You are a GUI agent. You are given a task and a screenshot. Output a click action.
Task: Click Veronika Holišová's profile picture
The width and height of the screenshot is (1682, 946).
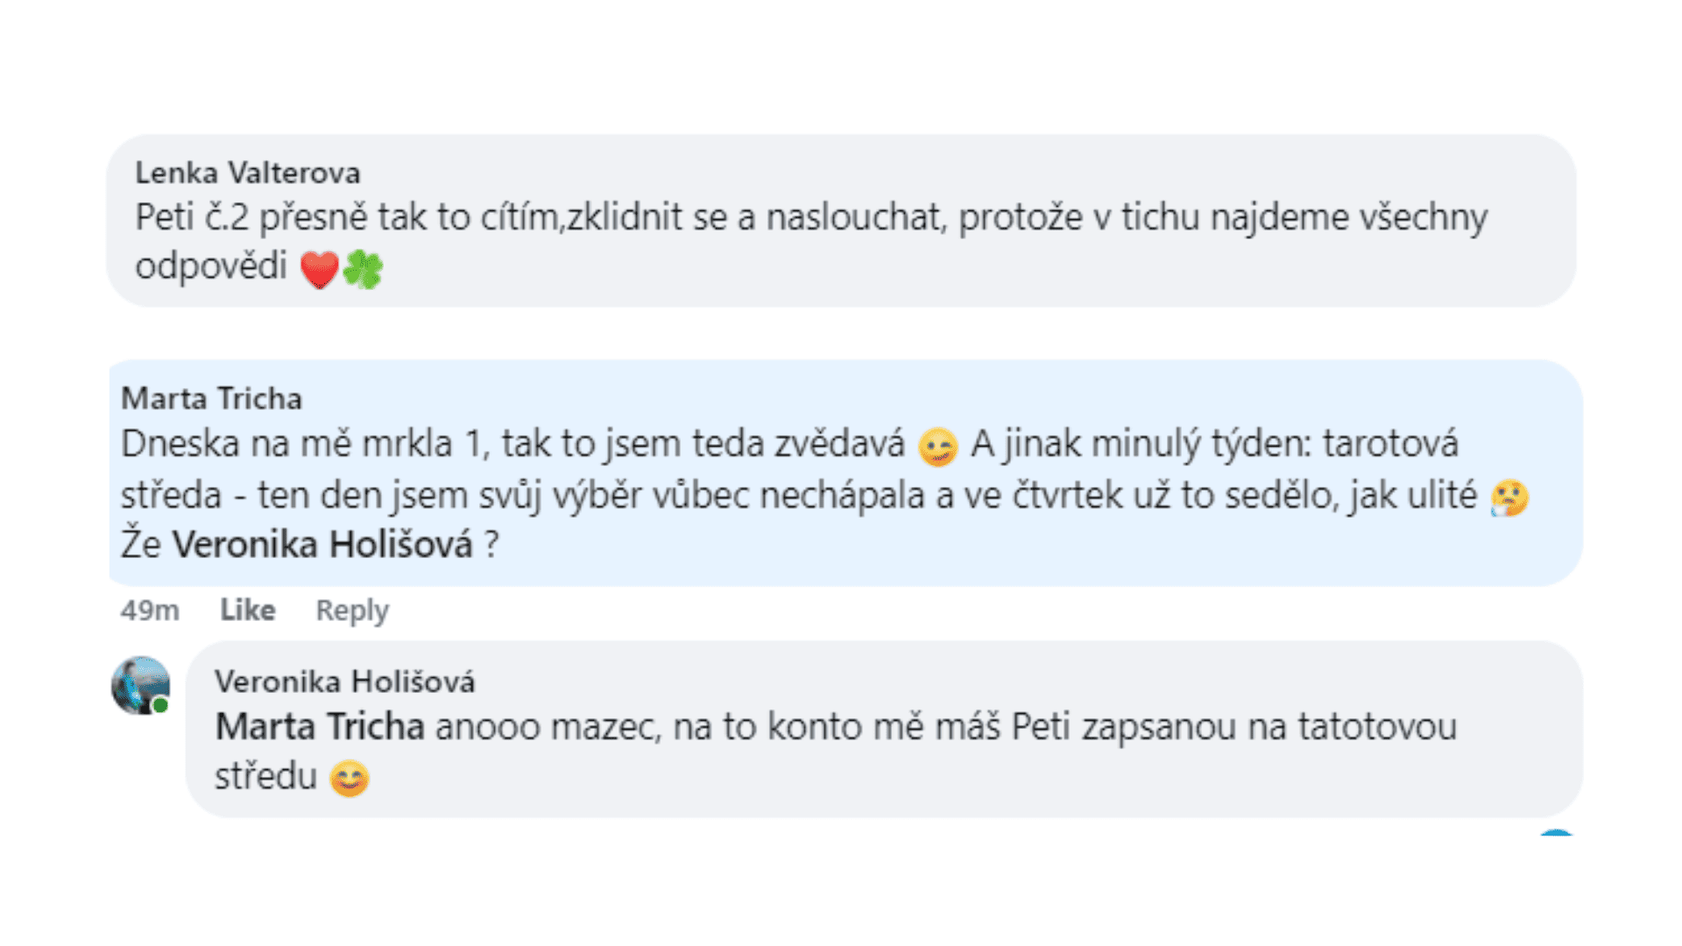point(140,685)
